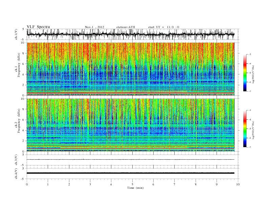Click the "VLF Spectra" title text
The image size is (268, 207).
(x=38, y=27)
